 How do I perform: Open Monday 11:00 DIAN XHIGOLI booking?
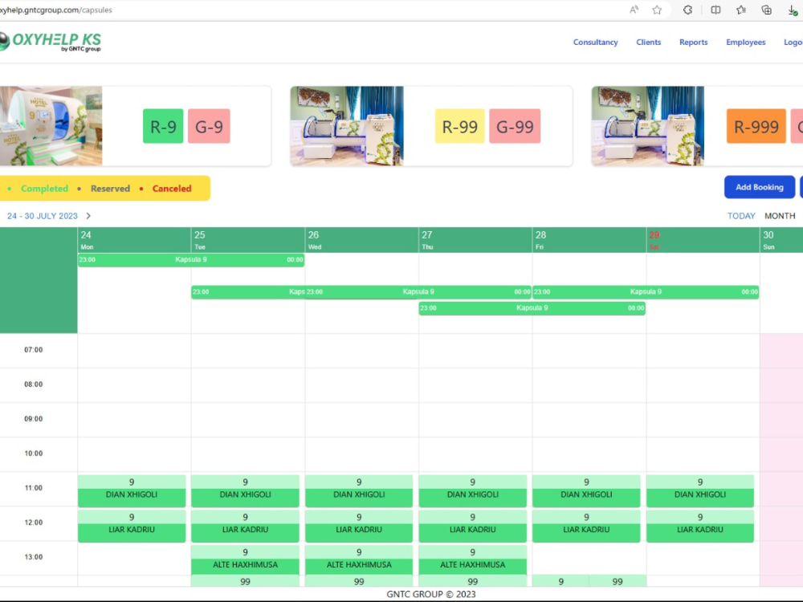132,490
